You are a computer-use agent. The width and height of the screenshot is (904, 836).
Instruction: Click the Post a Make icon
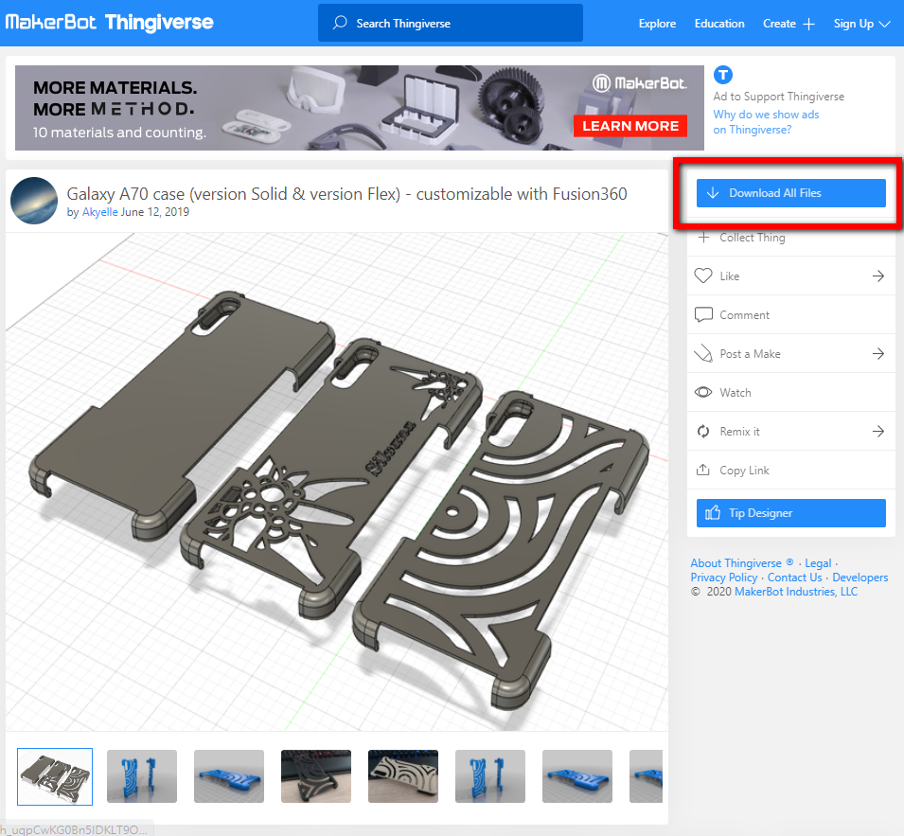click(x=703, y=353)
